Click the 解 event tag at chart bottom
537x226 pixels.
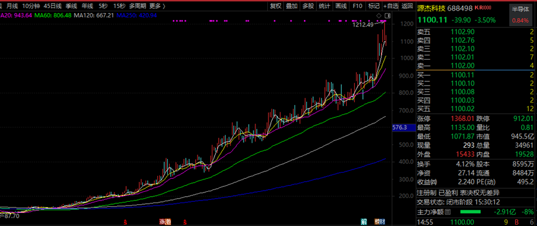tap(364, 222)
